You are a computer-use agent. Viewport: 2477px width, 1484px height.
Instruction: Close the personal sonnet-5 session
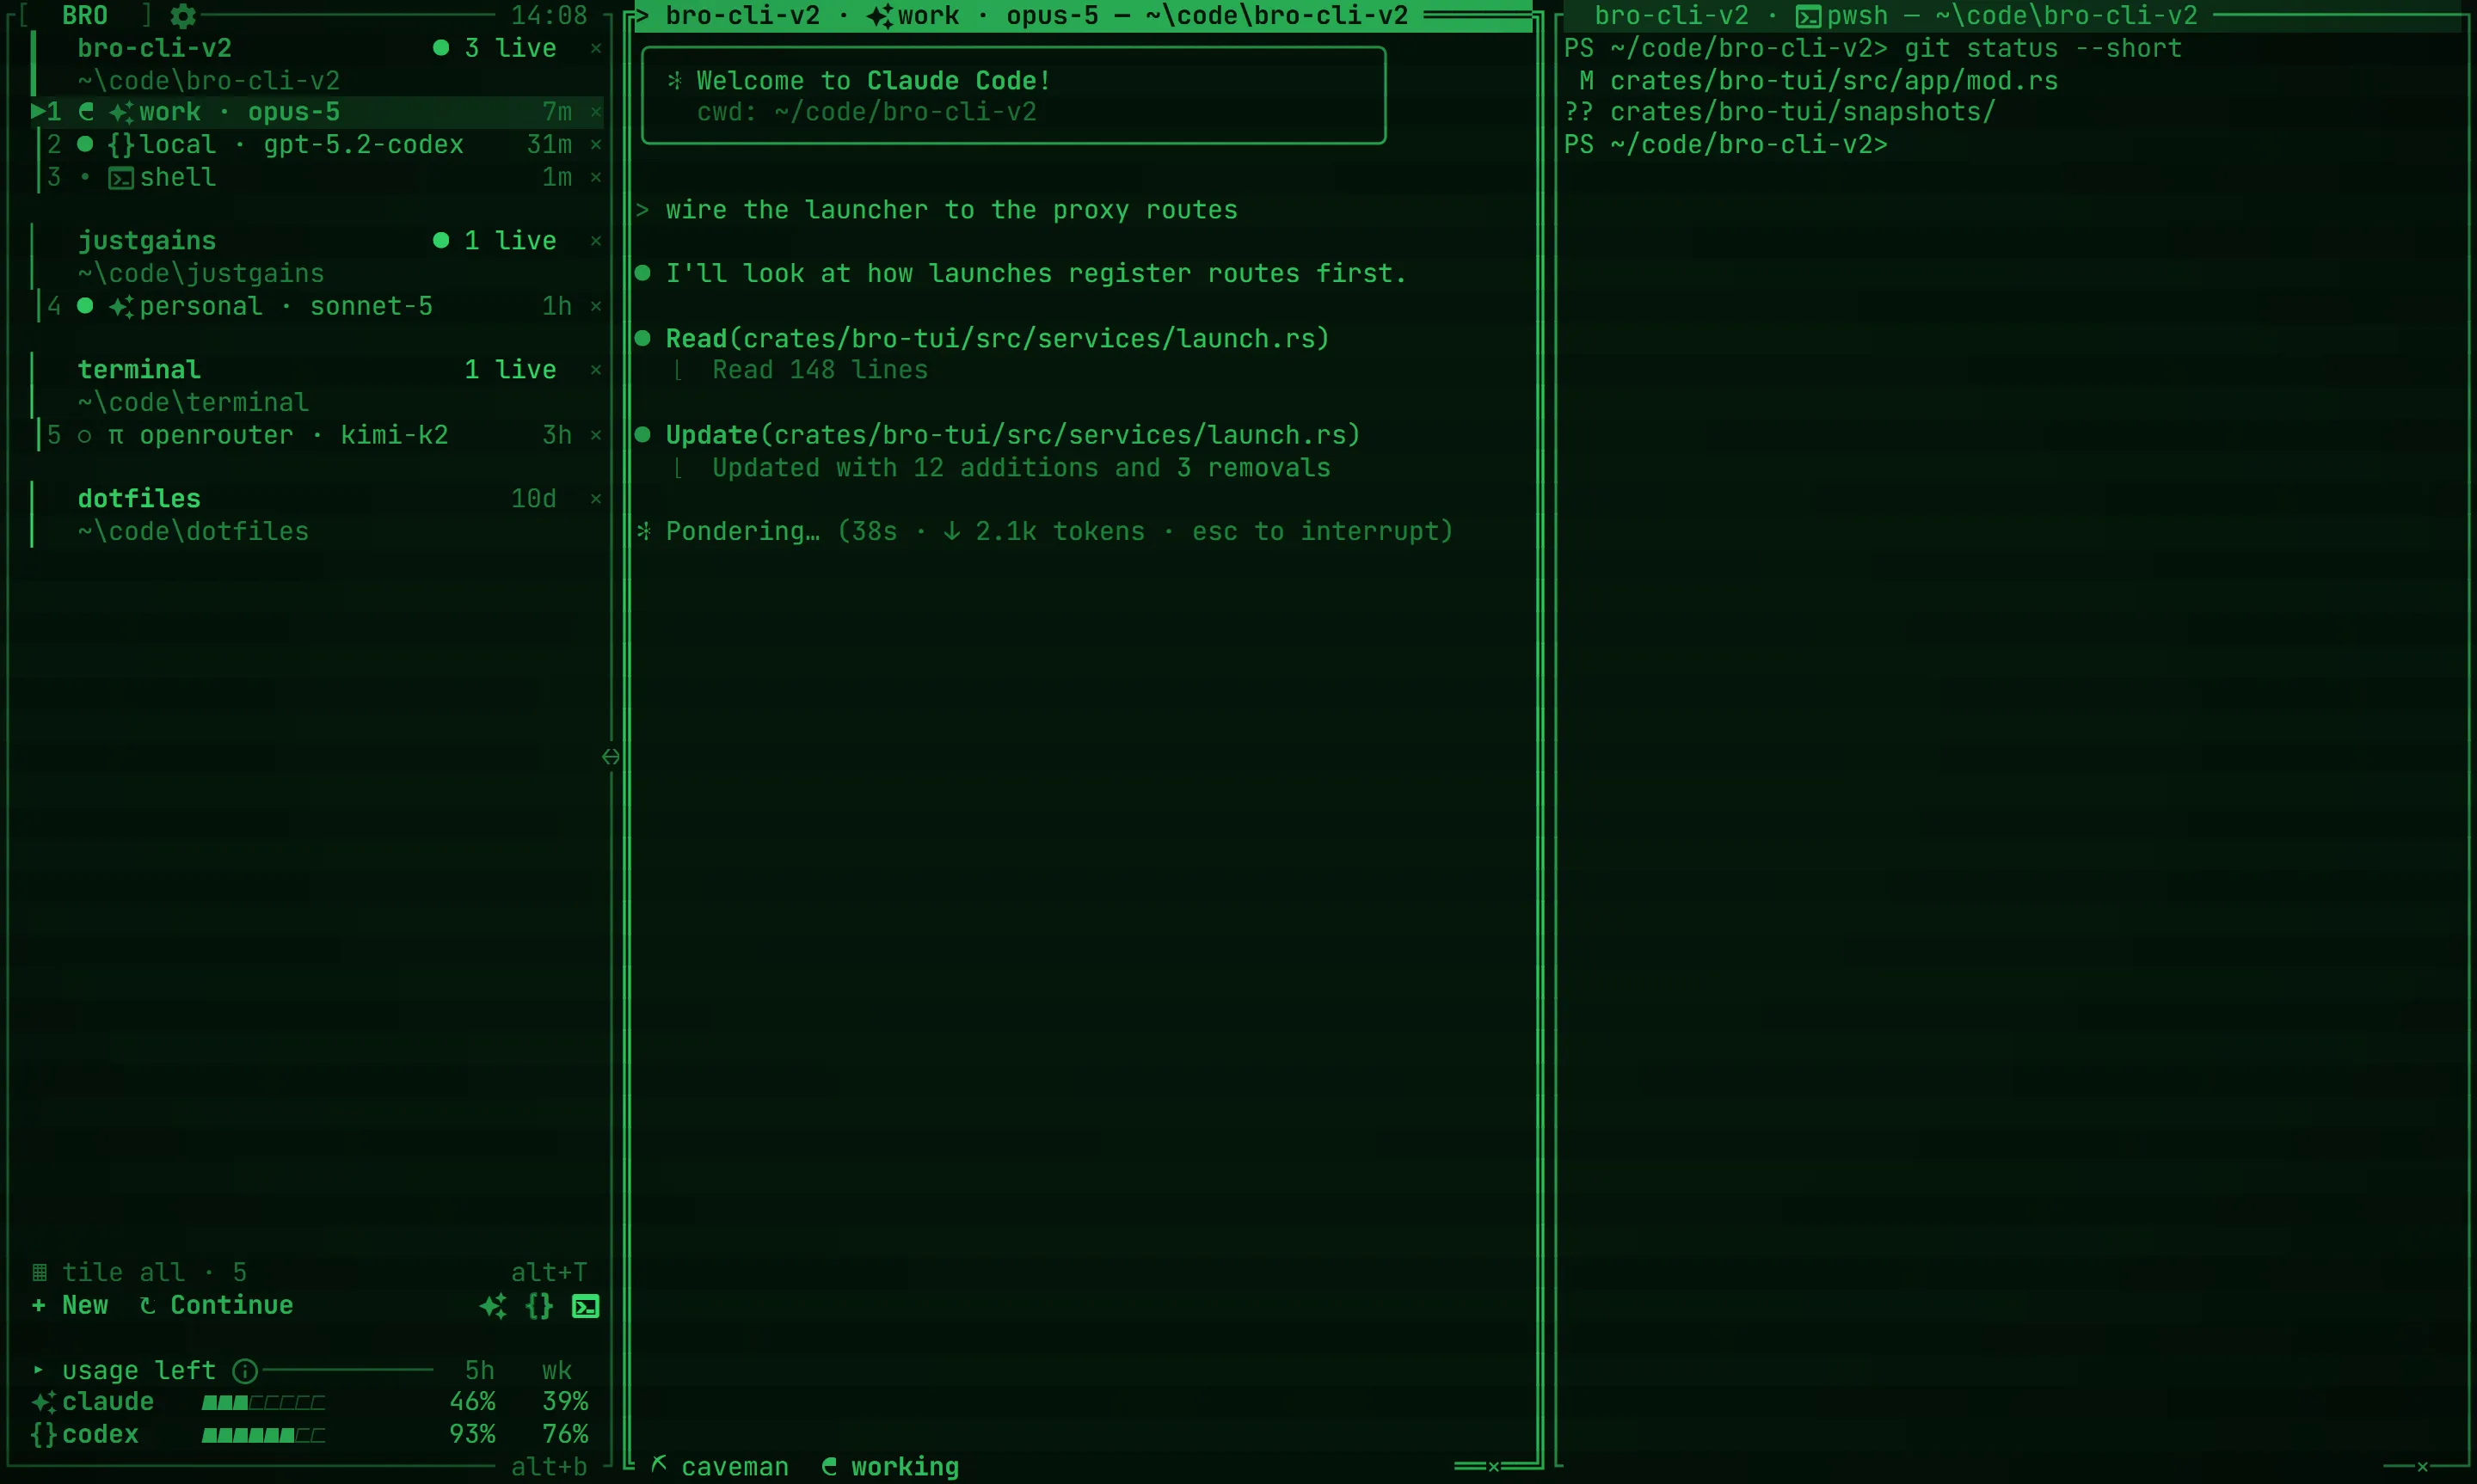pyautogui.click(x=596, y=306)
